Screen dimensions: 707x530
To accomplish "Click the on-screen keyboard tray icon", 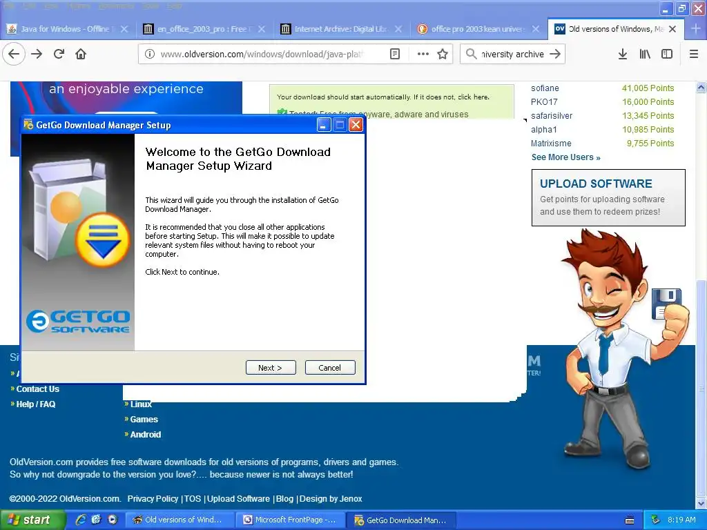I will [x=630, y=520].
